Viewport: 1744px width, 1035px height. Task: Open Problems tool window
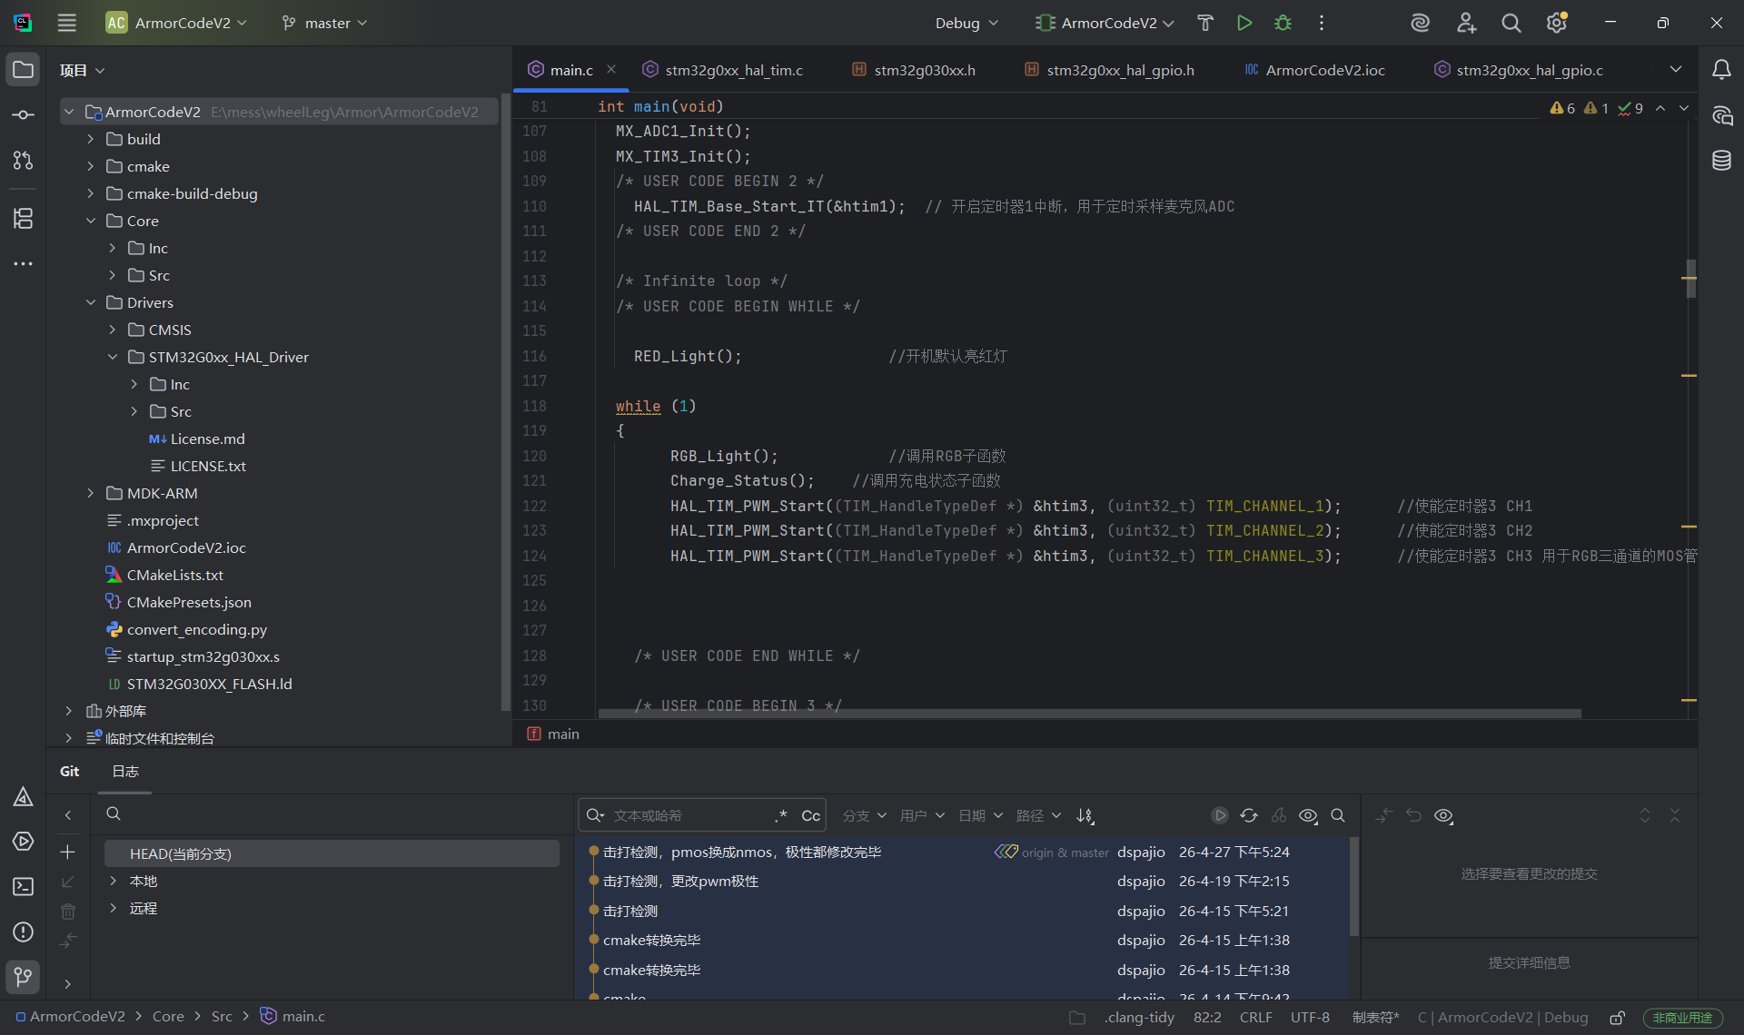pyautogui.click(x=23, y=932)
